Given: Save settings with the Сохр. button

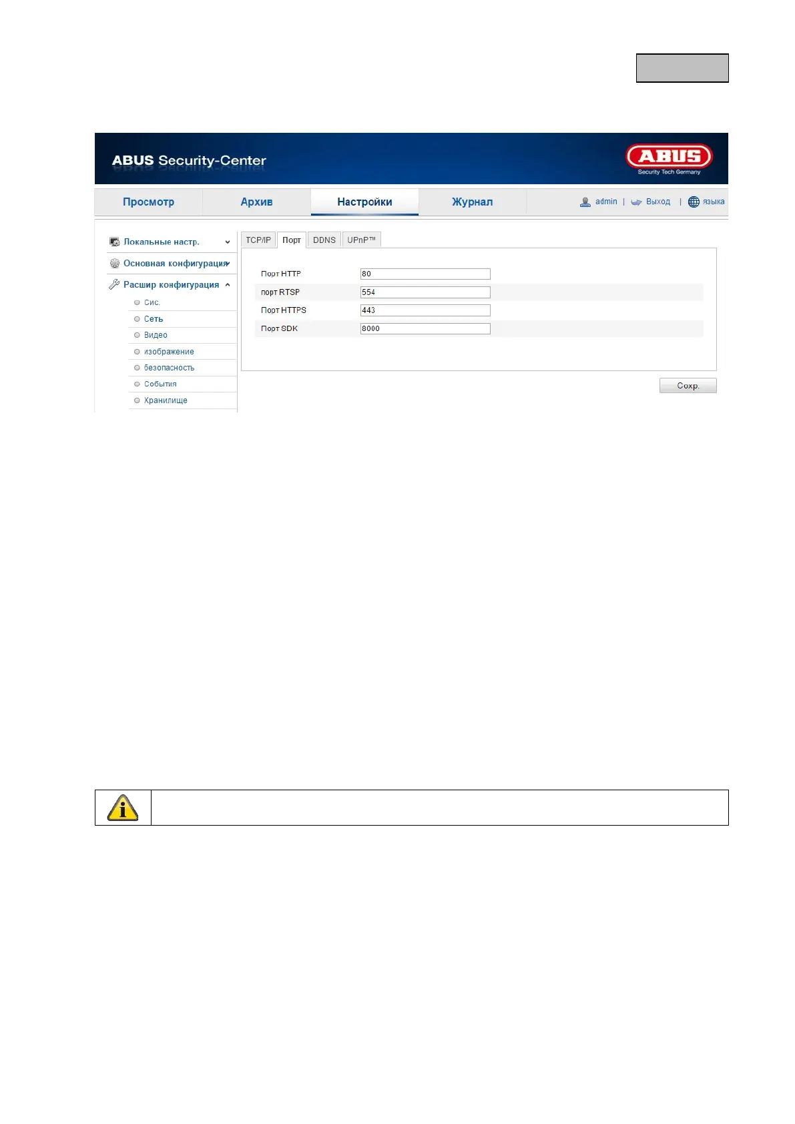Looking at the screenshot, I should pos(688,386).
